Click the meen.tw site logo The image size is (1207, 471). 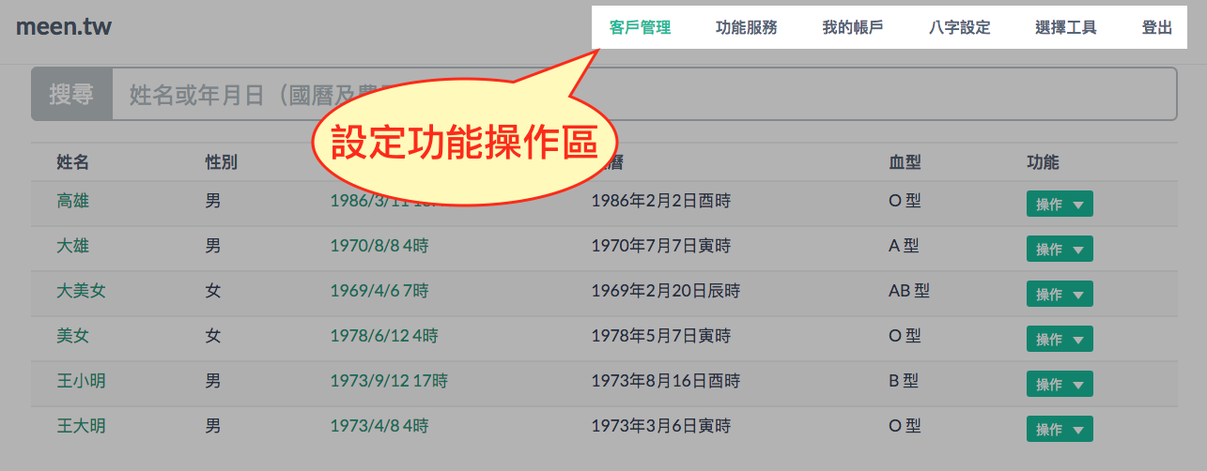click(x=64, y=26)
